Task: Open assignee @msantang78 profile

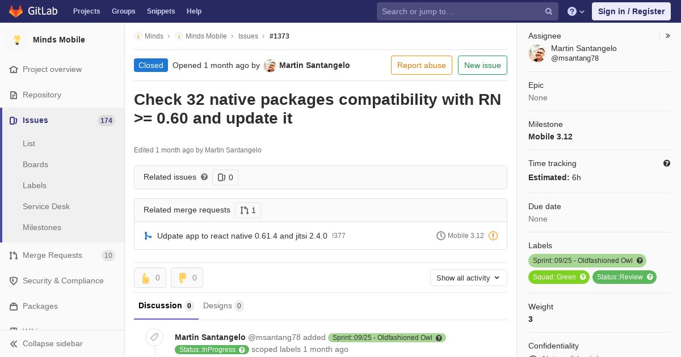Action: [575, 58]
